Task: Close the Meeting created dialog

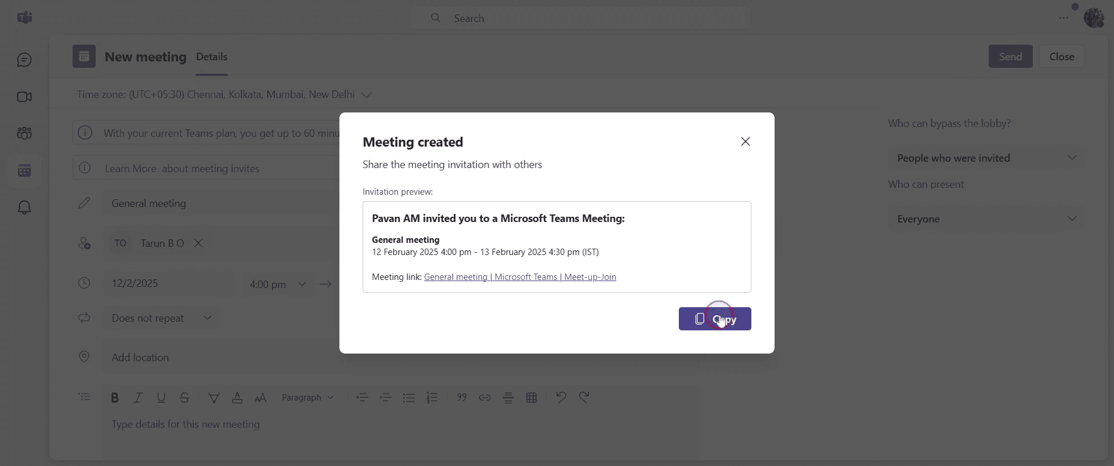Action: 746,141
